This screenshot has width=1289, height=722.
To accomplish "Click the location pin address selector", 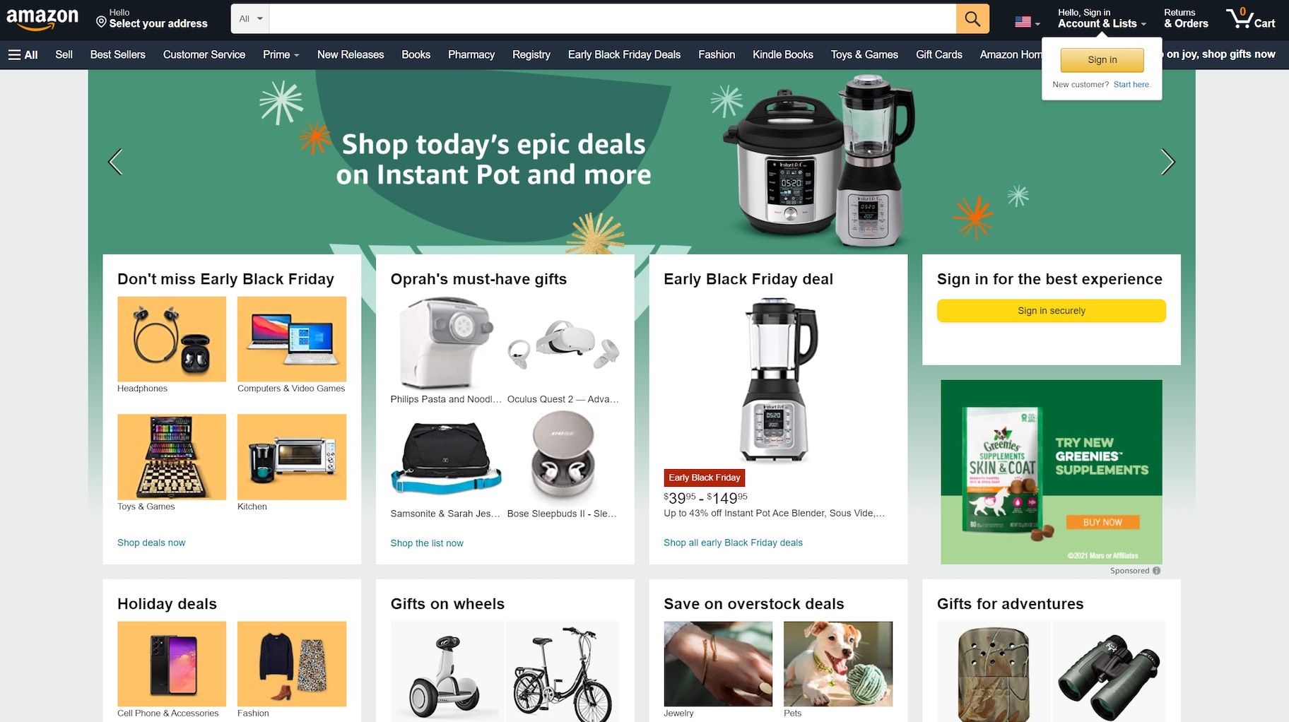I will pos(151,18).
